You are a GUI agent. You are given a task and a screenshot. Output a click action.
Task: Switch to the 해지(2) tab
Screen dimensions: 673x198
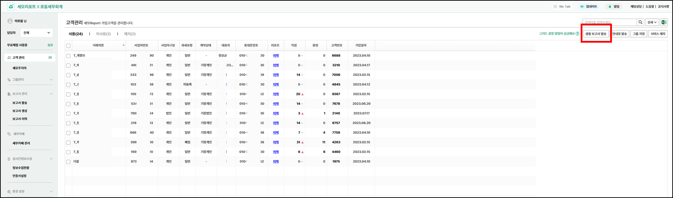pyautogui.click(x=130, y=34)
